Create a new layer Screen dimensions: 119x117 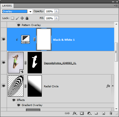click(x=103, y=113)
